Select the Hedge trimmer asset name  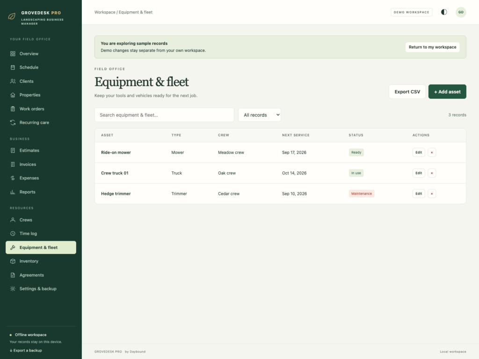[x=116, y=194]
